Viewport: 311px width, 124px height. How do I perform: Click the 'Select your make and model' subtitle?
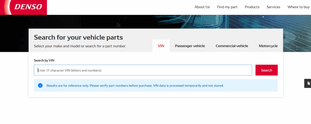pos(80,46)
